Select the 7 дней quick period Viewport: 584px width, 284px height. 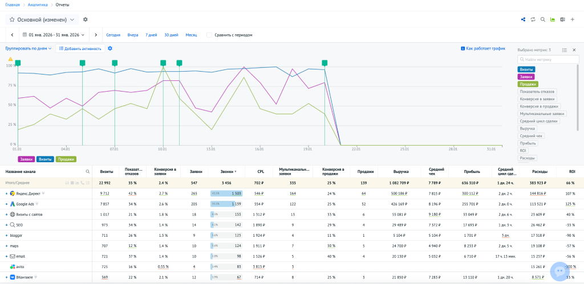[x=151, y=35]
